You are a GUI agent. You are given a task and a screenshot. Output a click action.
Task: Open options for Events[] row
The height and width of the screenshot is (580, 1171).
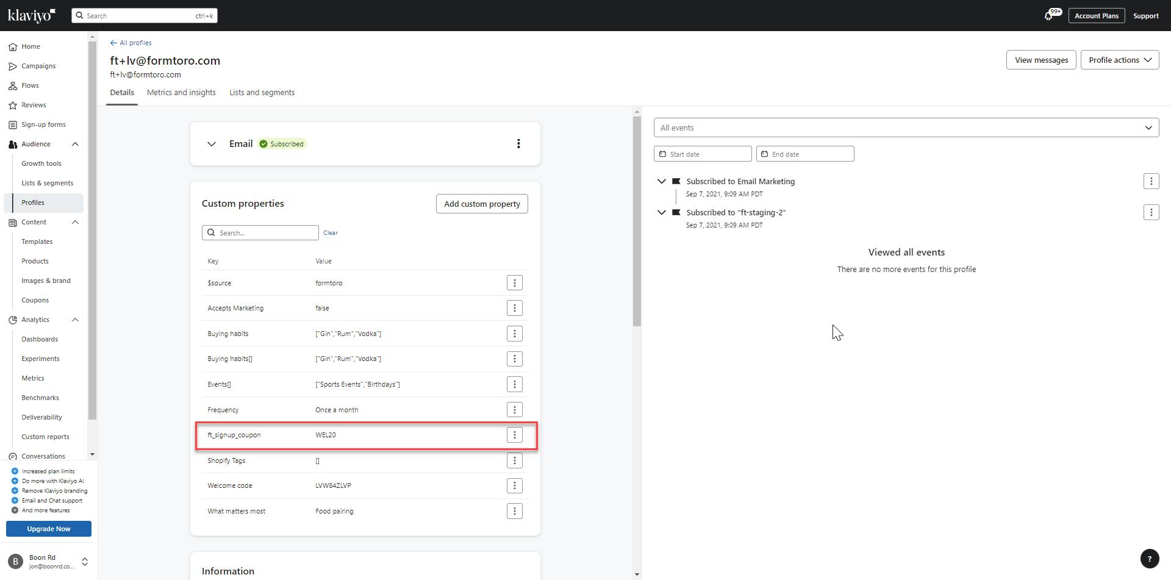tap(515, 384)
